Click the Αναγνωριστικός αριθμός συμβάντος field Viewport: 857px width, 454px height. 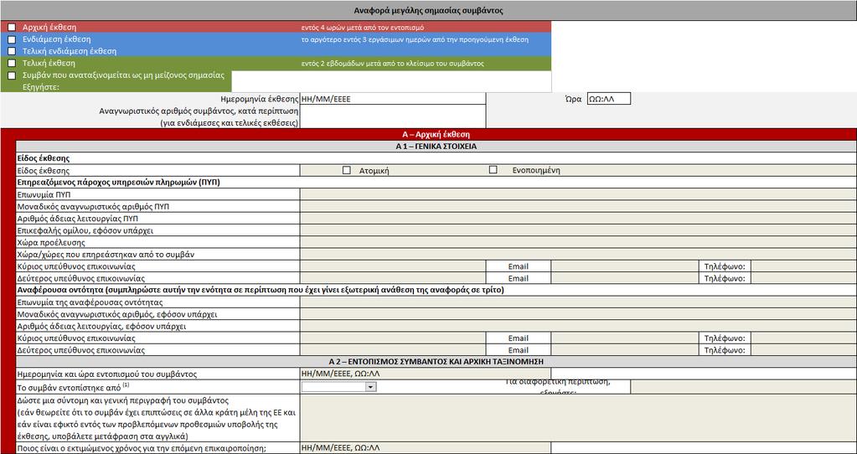click(x=393, y=116)
